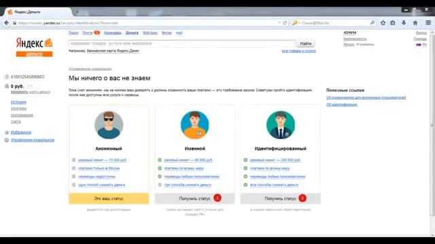Click the пополнить link under the balance
The width and height of the screenshot is (435, 244).
(x=20, y=92)
